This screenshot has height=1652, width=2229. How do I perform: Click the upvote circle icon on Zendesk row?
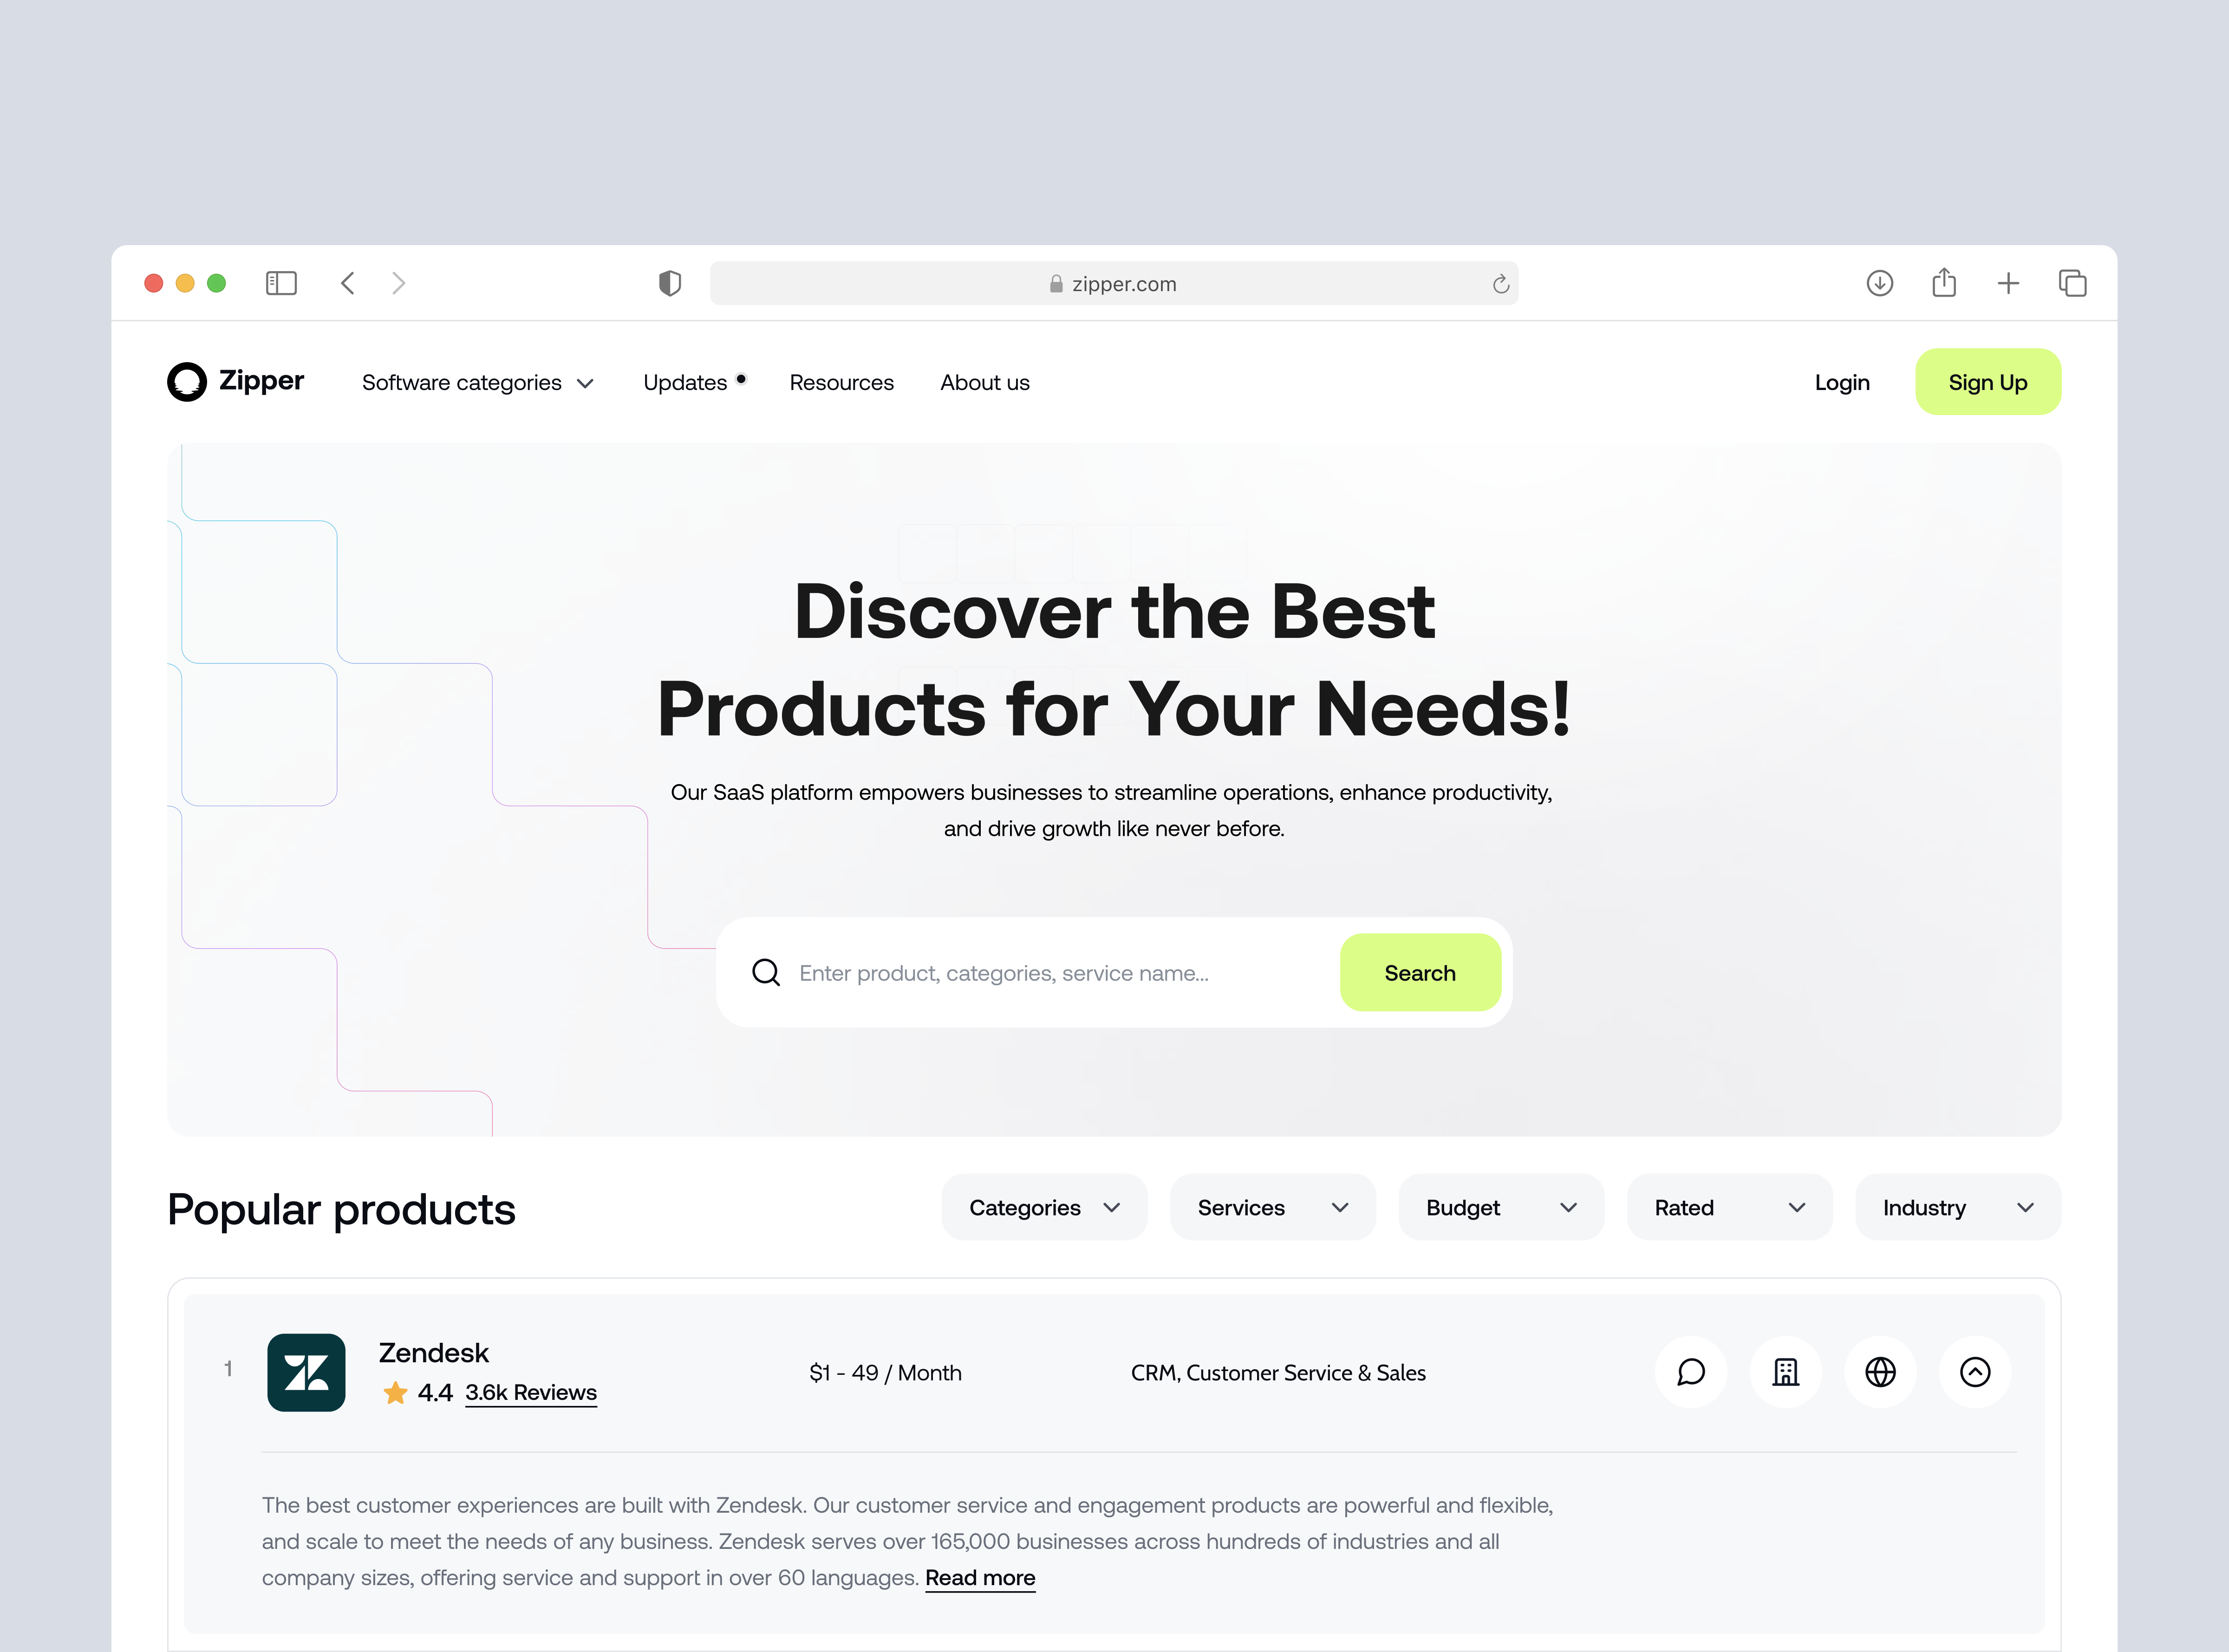coord(1975,1372)
